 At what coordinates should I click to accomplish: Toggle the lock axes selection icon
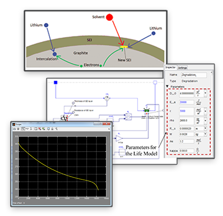pyautogui.click(x=52, y=129)
